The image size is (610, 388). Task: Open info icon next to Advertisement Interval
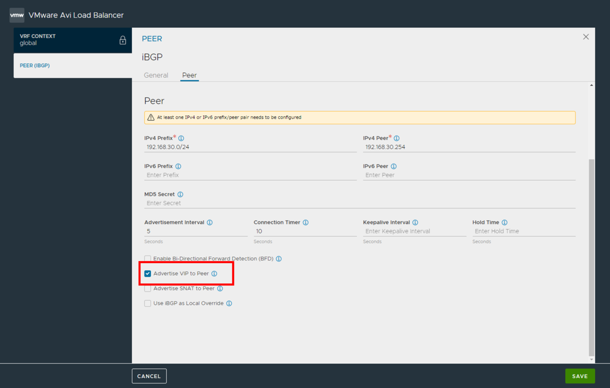(x=210, y=222)
